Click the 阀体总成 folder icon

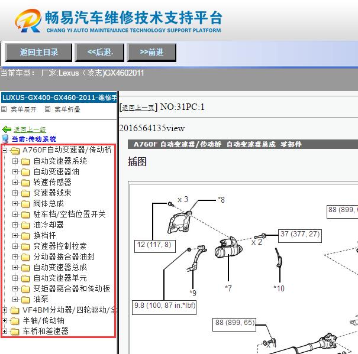point(25,204)
